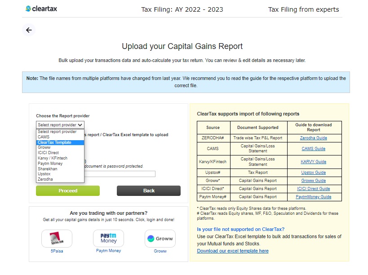This screenshot has height=275, width=368.
Task: Open the Groww Guide link
Action: (313, 181)
